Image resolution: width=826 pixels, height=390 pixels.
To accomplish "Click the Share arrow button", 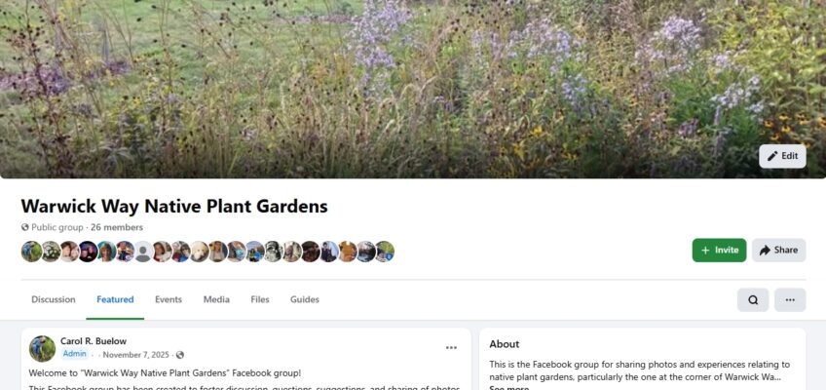I will tap(778, 251).
